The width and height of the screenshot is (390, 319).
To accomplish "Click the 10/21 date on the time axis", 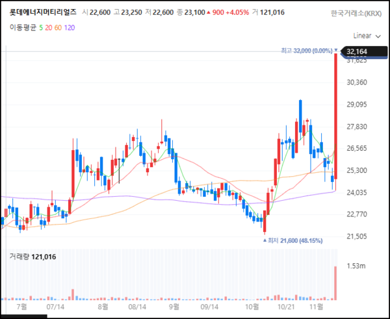I will [x=287, y=305].
